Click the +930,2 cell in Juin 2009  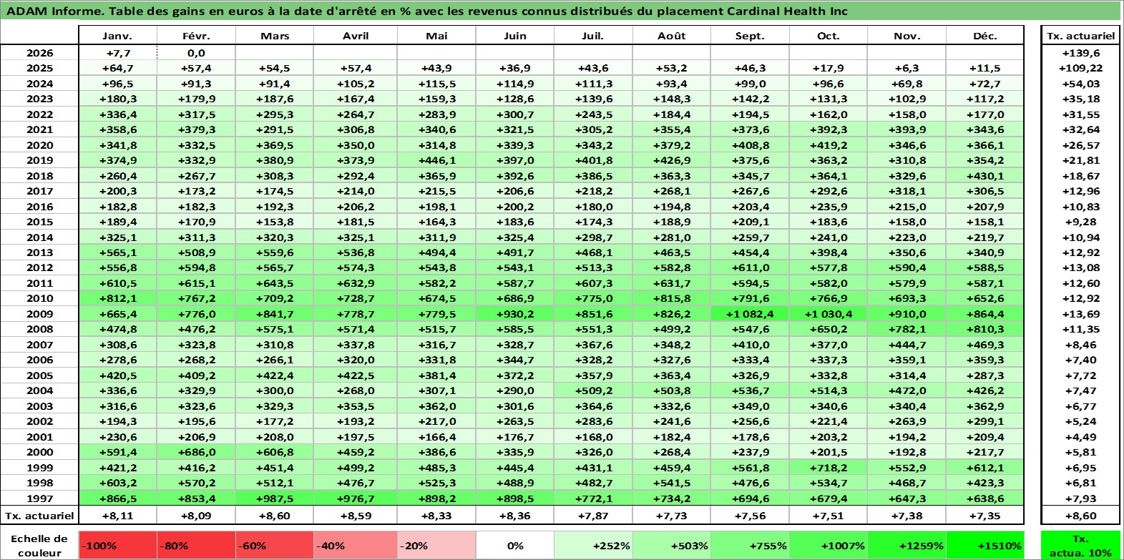(x=515, y=313)
